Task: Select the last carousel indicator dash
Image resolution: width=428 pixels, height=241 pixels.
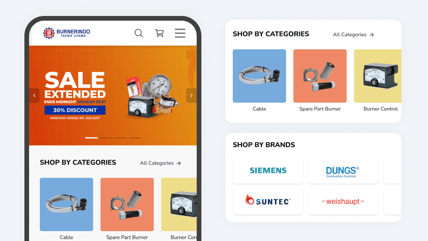Action: (x=135, y=138)
